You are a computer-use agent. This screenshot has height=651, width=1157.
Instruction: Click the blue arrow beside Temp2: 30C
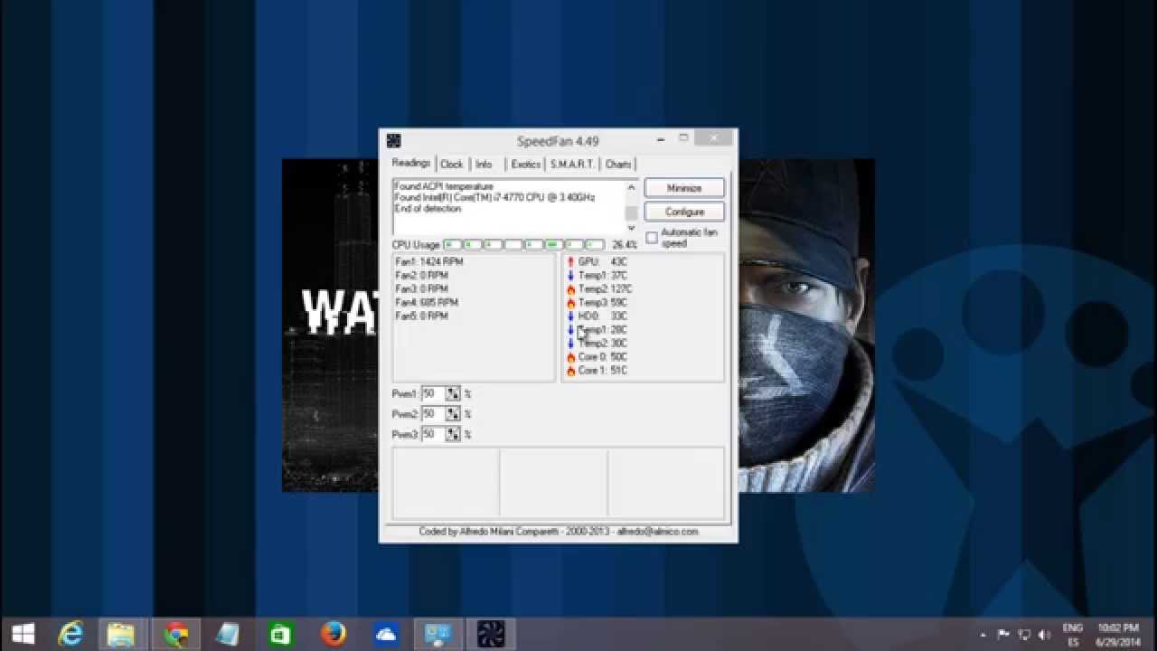click(570, 344)
